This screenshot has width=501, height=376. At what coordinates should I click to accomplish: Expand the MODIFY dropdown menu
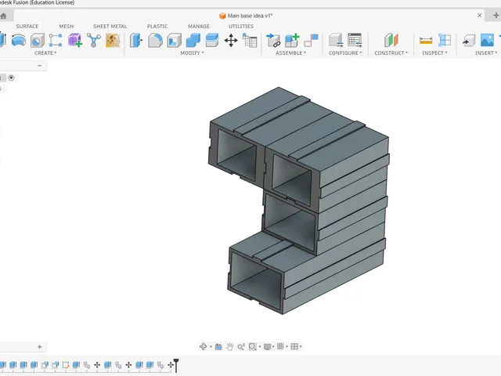192,52
